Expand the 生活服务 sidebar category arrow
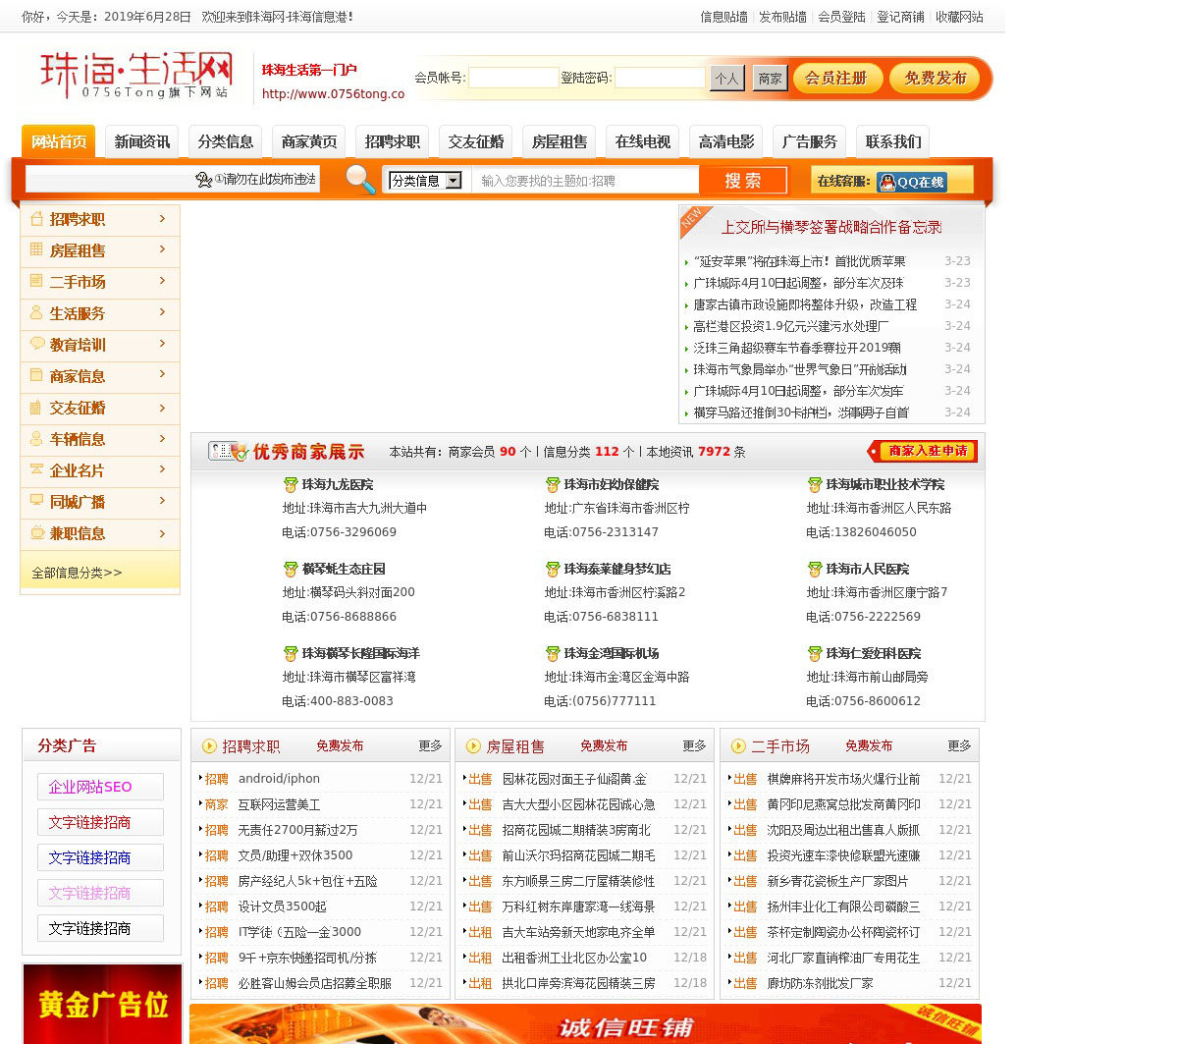This screenshot has height=1044, width=1178. [162, 312]
